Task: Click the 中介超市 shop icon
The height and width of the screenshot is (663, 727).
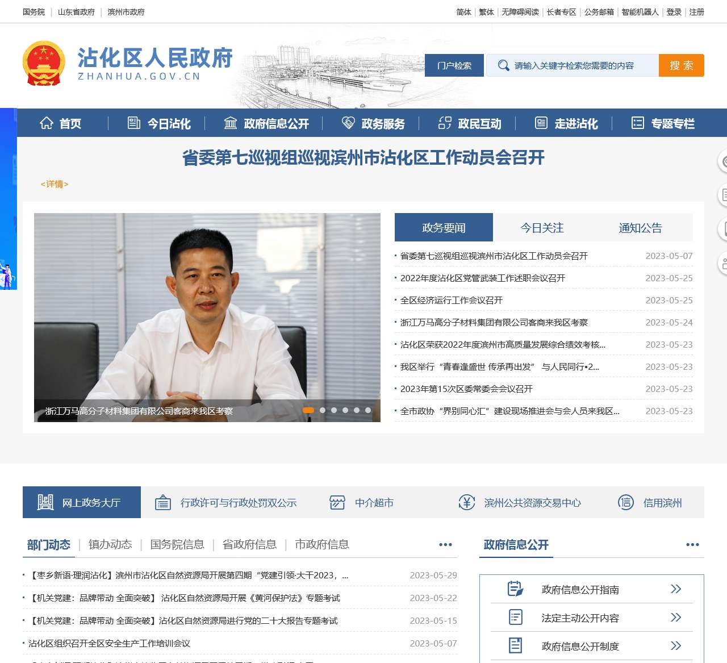Action: coord(337,503)
